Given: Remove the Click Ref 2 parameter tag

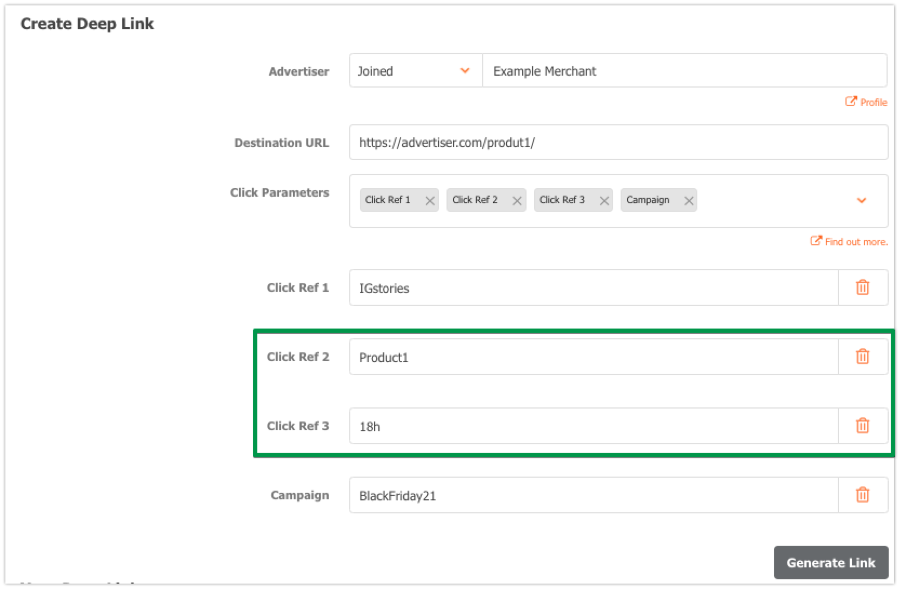Looking at the screenshot, I should (x=517, y=200).
